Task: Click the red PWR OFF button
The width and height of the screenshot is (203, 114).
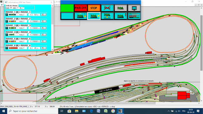Action: 80,8
